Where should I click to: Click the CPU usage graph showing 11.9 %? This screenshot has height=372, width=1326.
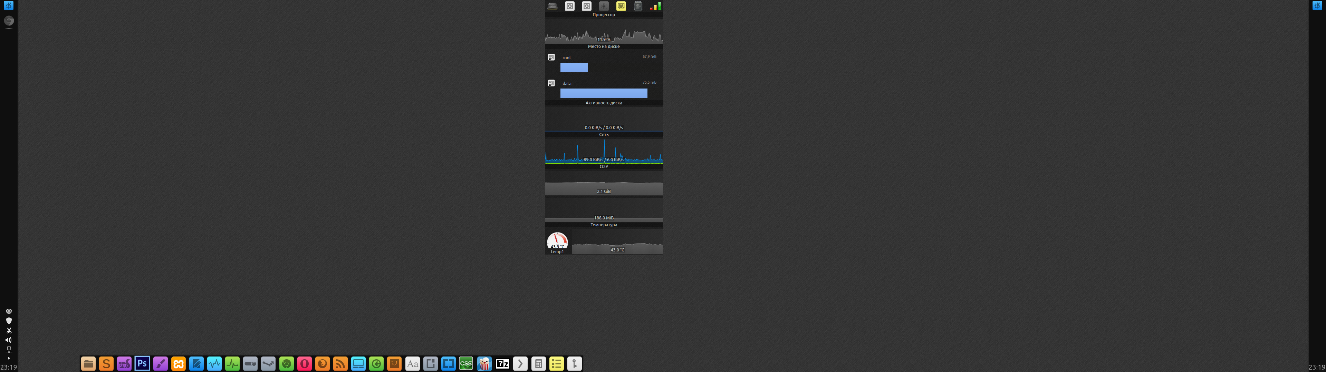click(x=604, y=31)
